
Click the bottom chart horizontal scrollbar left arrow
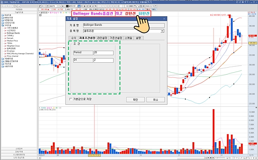[40, 158]
